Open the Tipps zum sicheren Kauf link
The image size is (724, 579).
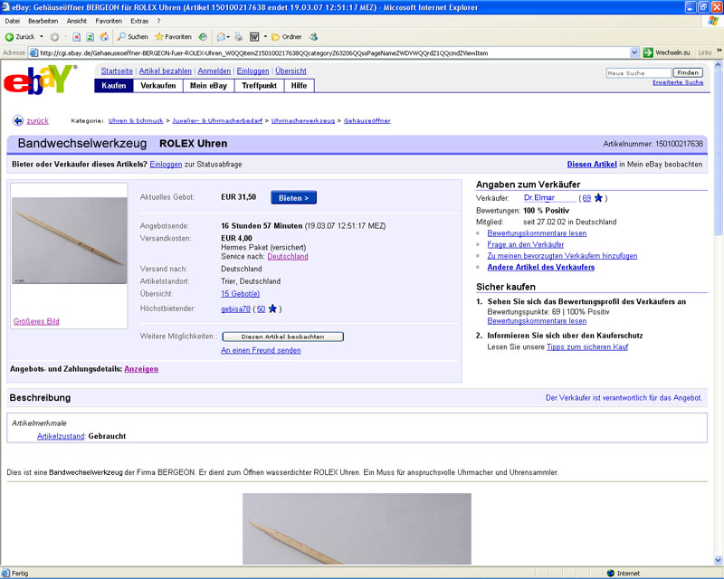click(587, 347)
